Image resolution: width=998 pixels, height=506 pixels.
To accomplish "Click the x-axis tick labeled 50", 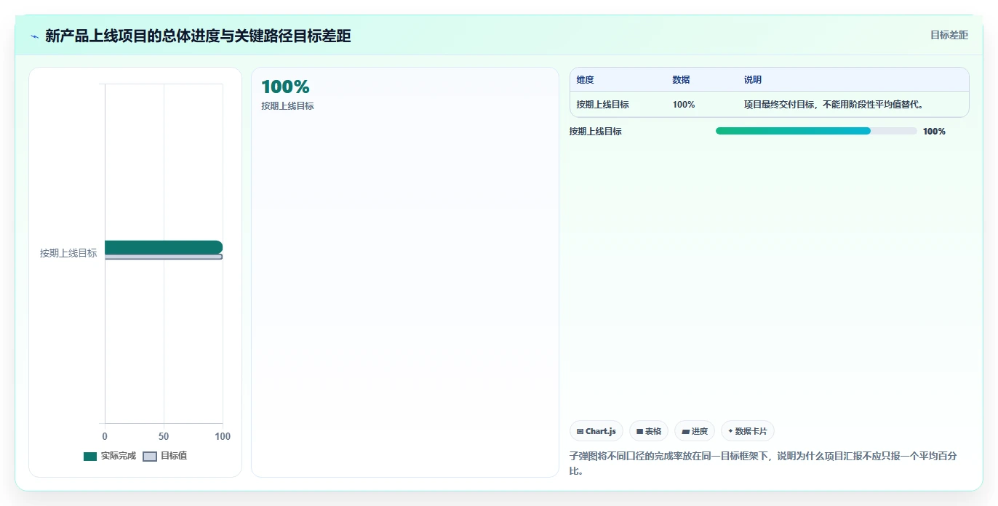I will tap(164, 436).
